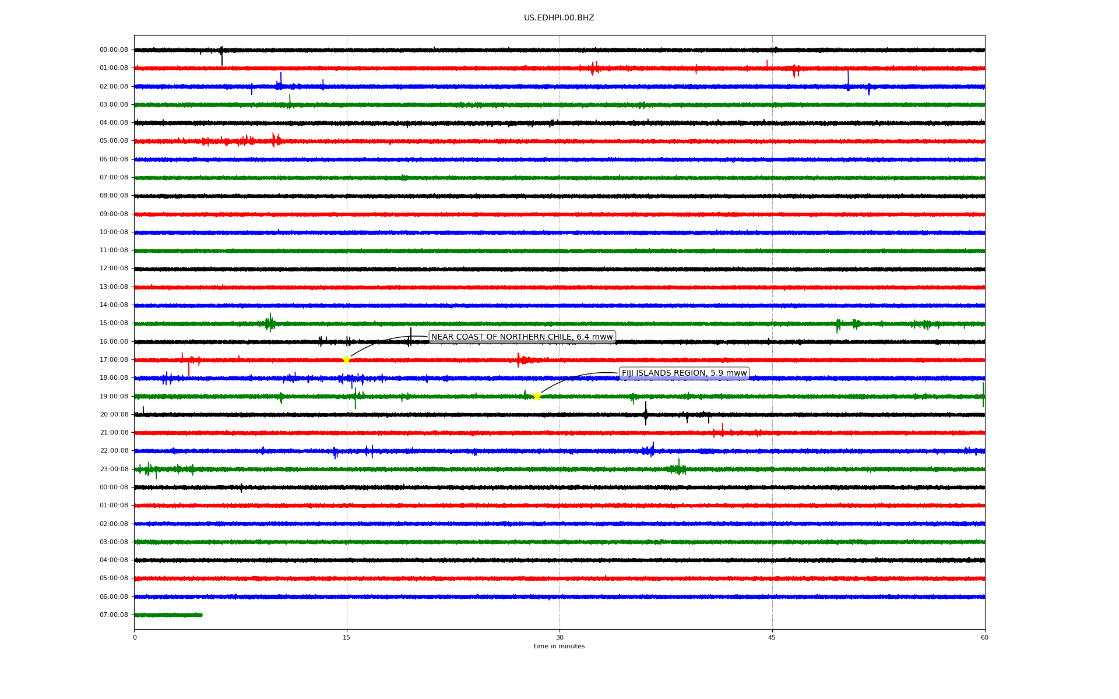Click the 11:00:08 time label
Image resolution: width=1119 pixels, height=699 pixels.
click(114, 250)
